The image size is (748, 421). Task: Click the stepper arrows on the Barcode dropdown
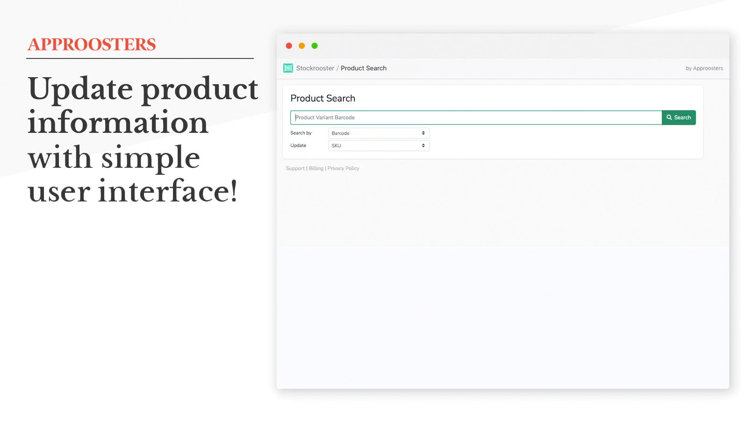tap(423, 133)
